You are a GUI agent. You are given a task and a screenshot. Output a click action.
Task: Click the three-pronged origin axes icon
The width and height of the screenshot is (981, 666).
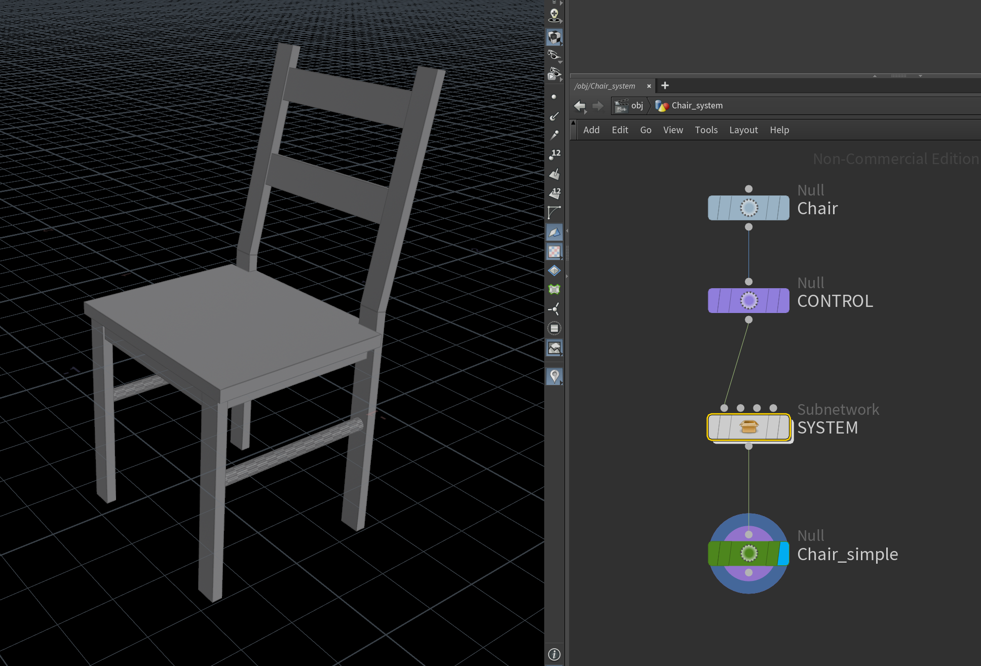click(554, 309)
